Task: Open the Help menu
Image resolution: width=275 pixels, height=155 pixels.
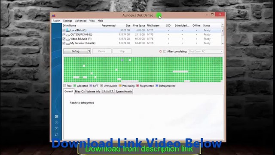Action: [100, 21]
